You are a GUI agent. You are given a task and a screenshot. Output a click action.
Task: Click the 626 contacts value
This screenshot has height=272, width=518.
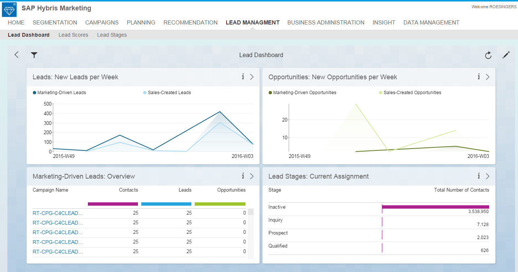pyautogui.click(x=485, y=251)
